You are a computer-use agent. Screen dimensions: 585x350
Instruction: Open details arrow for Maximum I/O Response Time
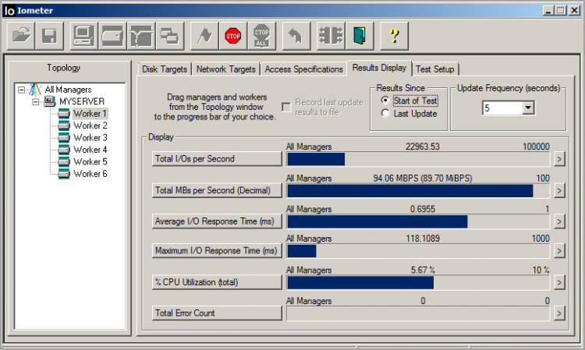(x=559, y=251)
